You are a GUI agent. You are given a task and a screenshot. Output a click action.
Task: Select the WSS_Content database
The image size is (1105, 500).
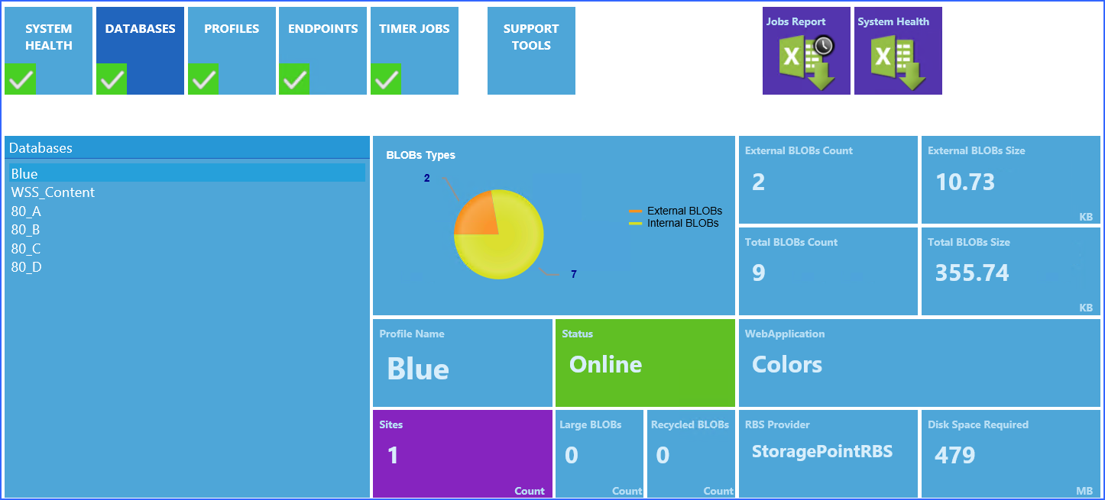(53, 192)
